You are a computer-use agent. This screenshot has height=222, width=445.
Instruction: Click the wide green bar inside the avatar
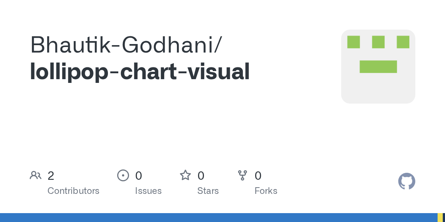point(378,67)
